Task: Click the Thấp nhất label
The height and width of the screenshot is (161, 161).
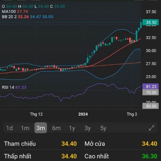Action: [x=17, y=156]
